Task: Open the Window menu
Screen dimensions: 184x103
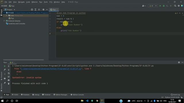Action: click(x=57, y=2)
